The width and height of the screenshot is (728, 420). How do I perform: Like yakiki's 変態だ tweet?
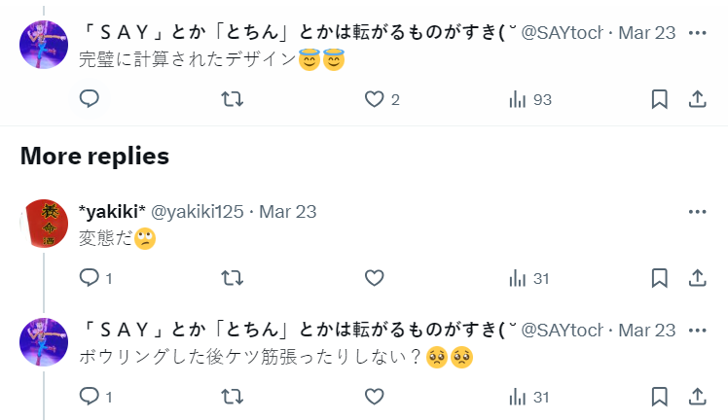pyautogui.click(x=375, y=278)
